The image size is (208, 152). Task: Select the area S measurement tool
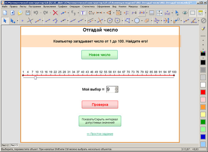coord(119,13)
